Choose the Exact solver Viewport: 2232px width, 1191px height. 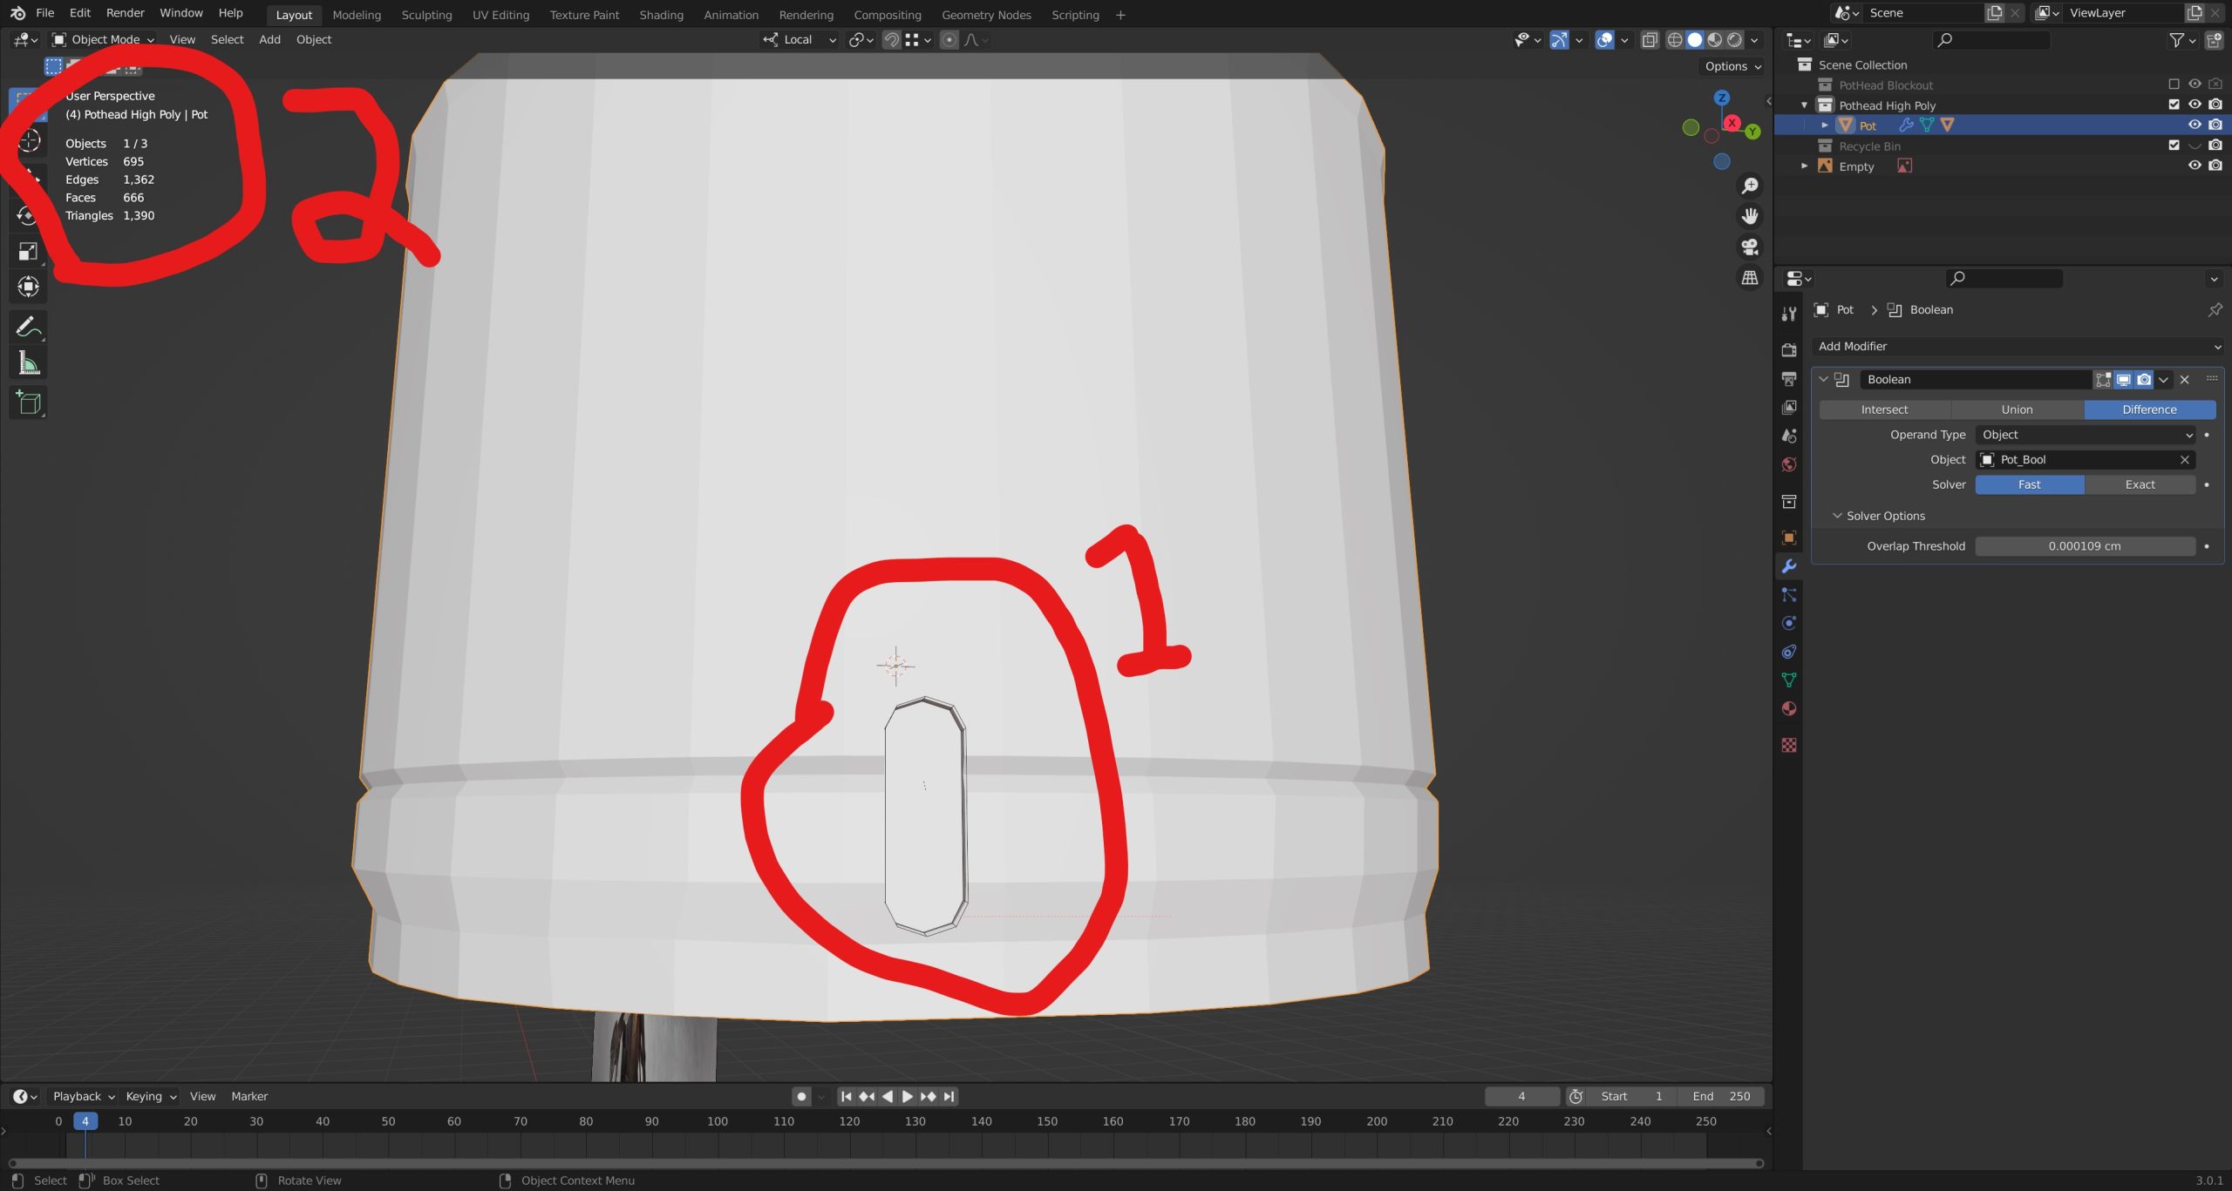coord(2140,484)
